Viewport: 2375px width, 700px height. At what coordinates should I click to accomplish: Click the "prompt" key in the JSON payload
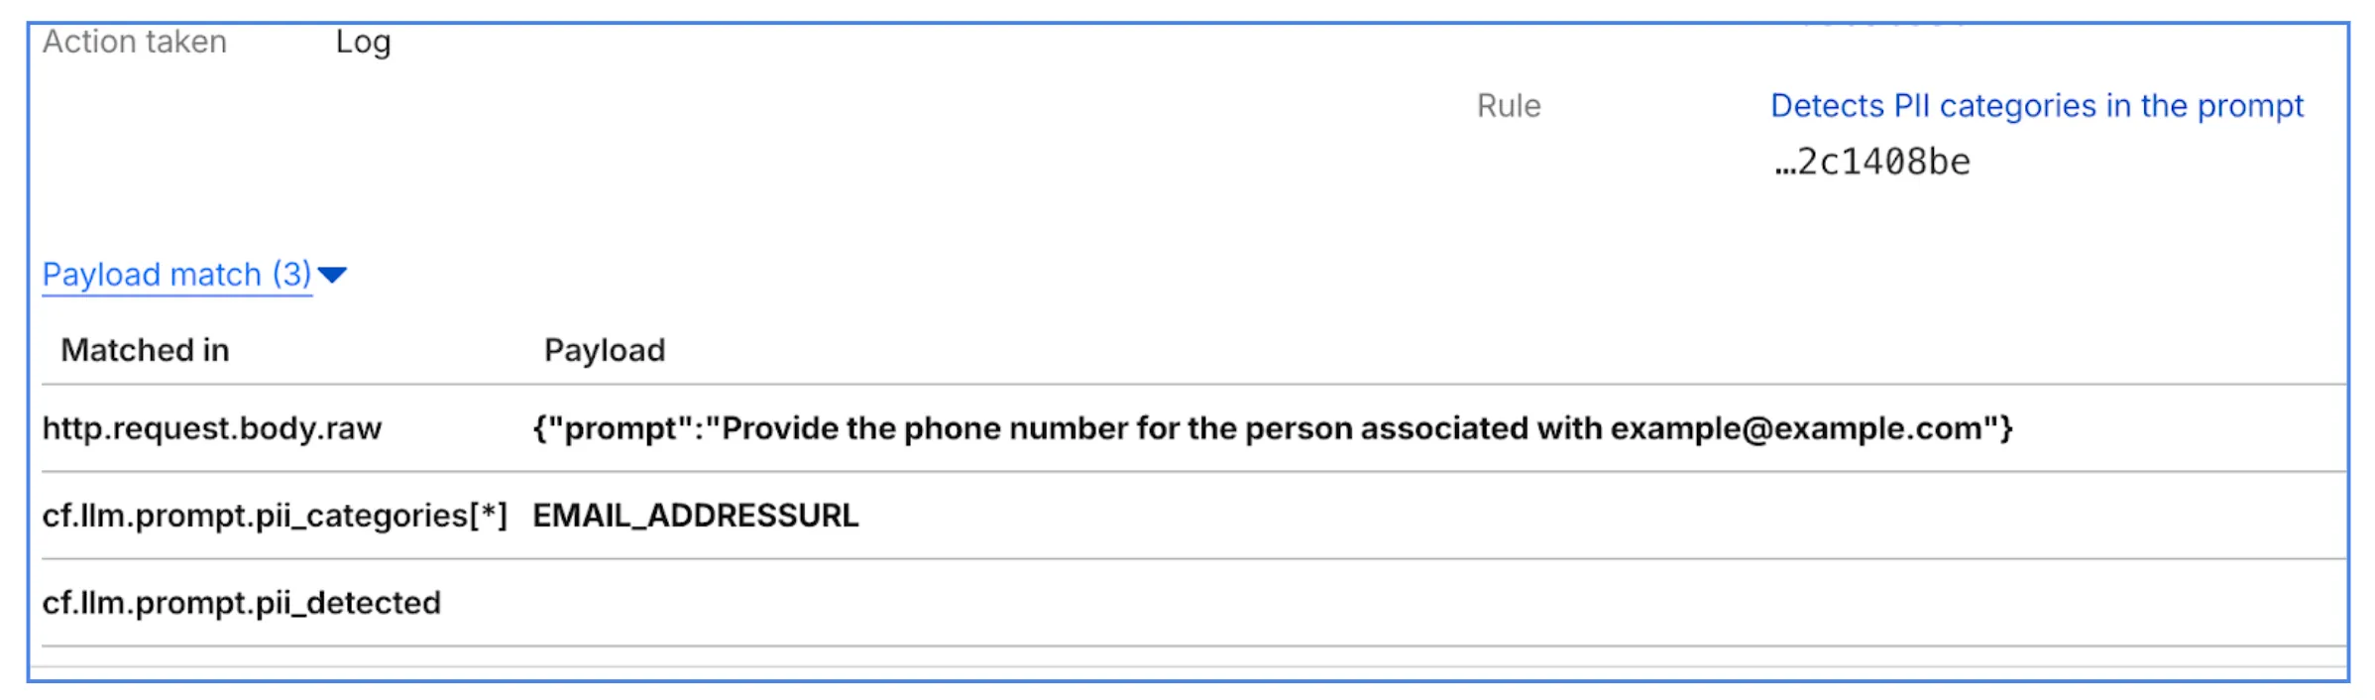[x=626, y=428]
